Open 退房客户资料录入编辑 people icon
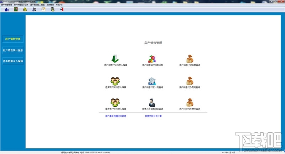285x154 pixels. pos(115,81)
